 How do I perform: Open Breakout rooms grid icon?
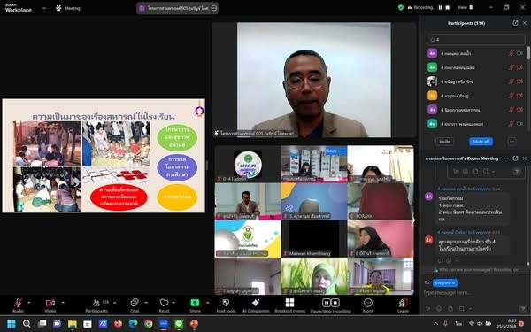click(290, 303)
